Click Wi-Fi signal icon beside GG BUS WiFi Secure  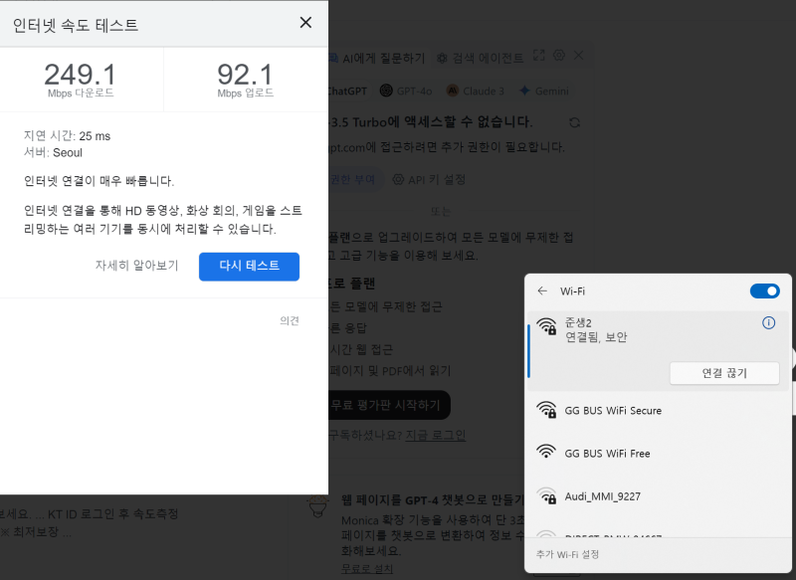pyautogui.click(x=546, y=410)
